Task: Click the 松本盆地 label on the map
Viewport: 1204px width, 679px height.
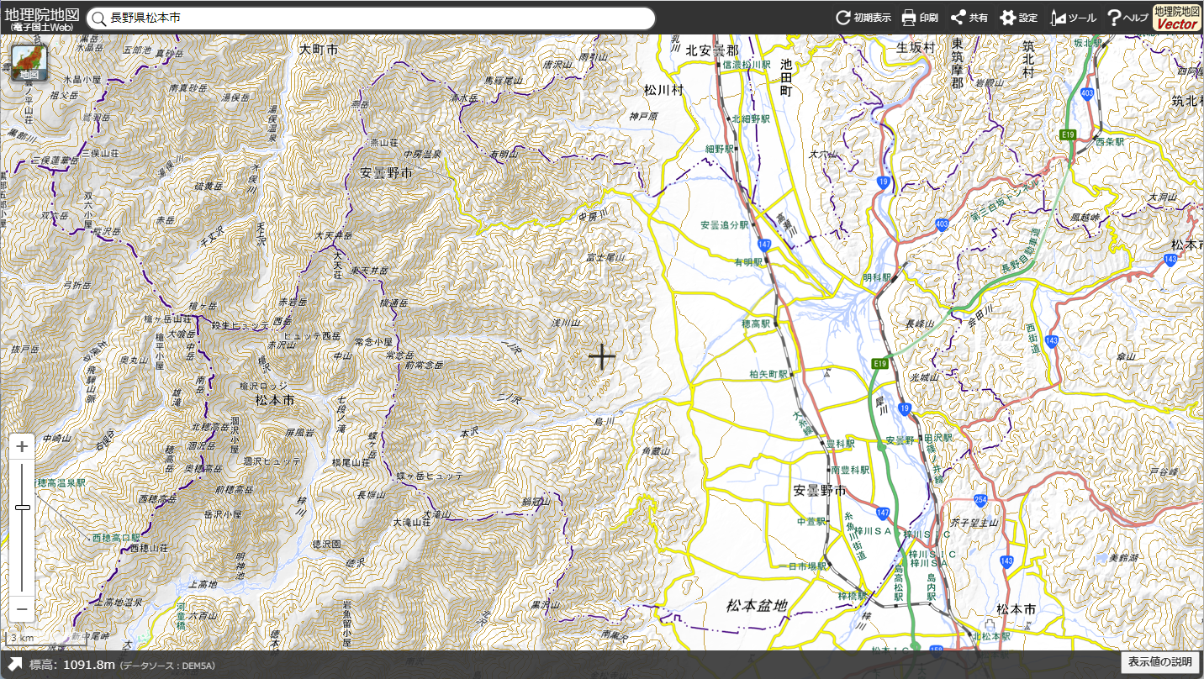Action: coord(757,605)
